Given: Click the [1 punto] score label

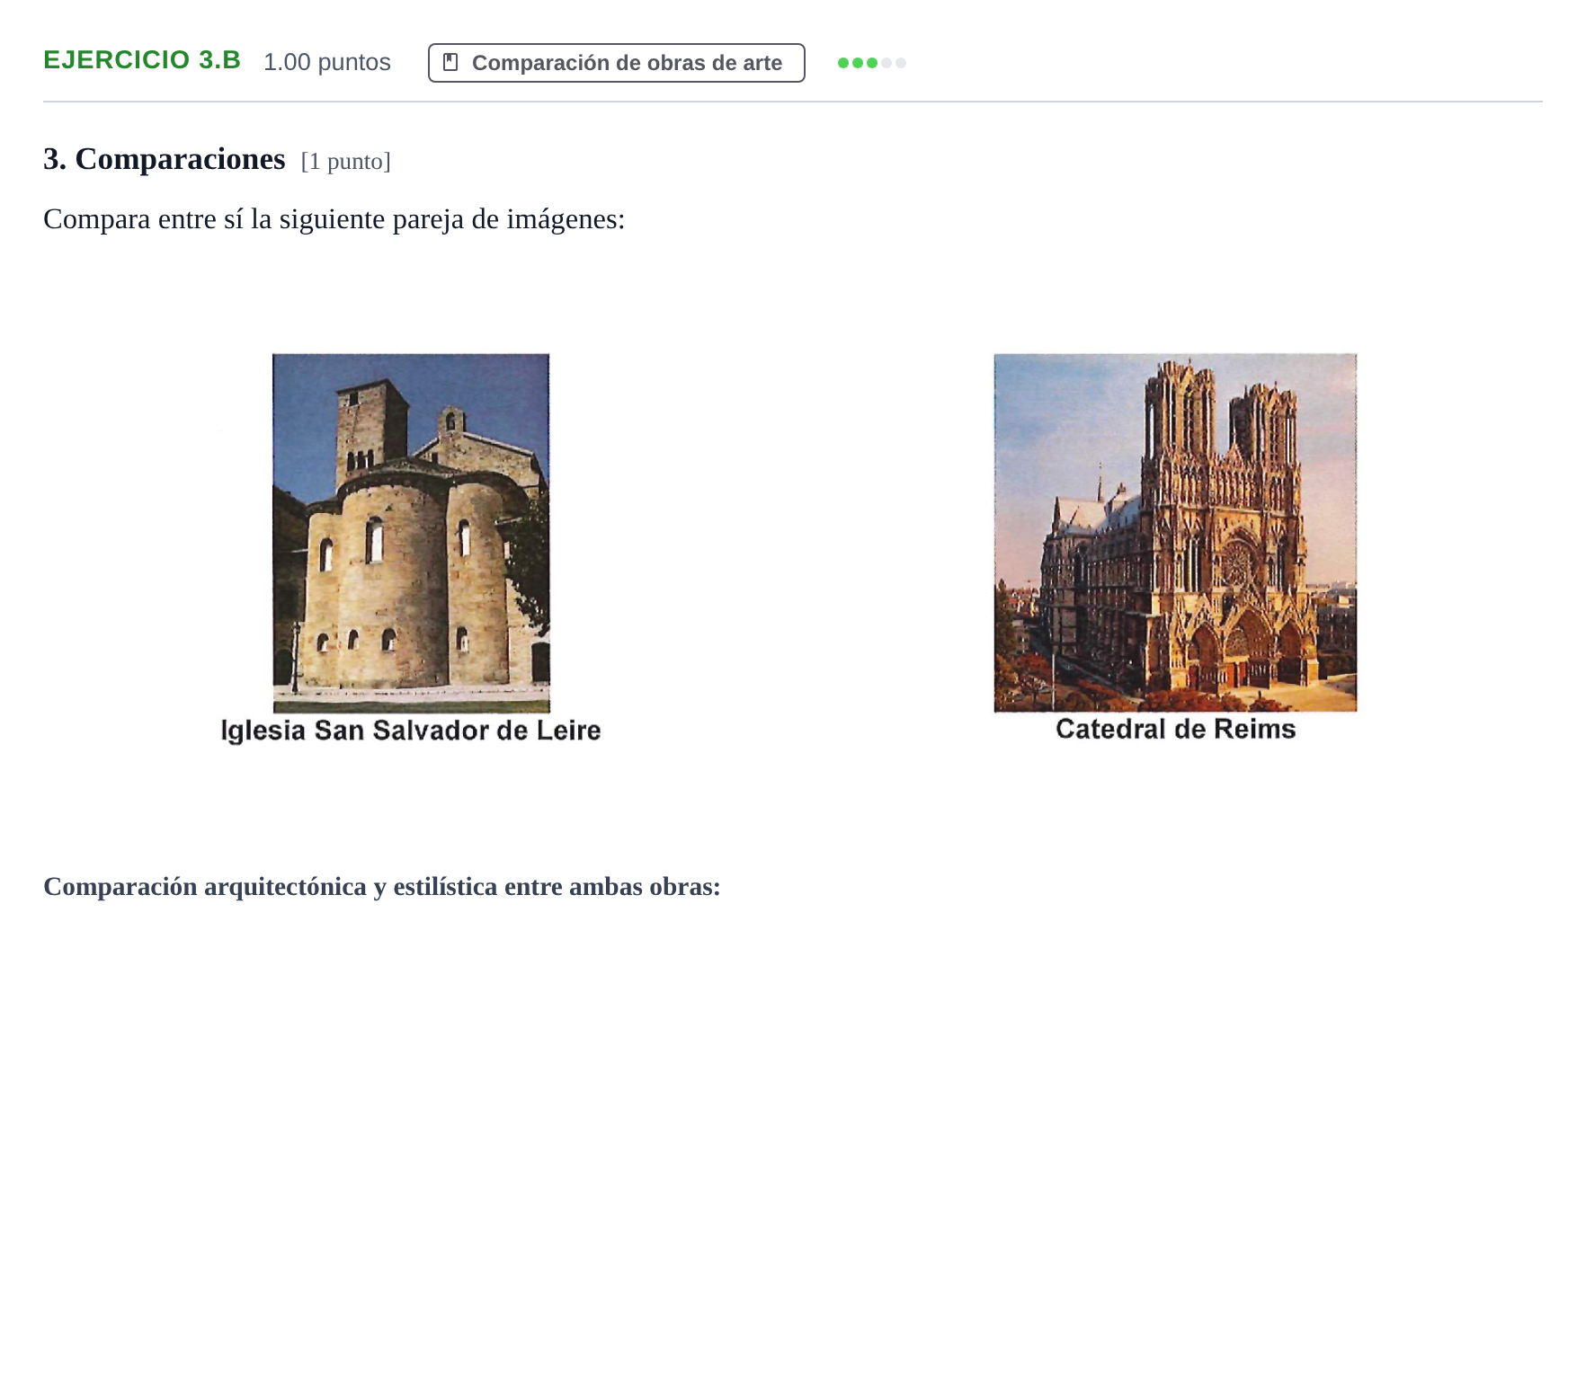Looking at the screenshot, I should 346,162.
